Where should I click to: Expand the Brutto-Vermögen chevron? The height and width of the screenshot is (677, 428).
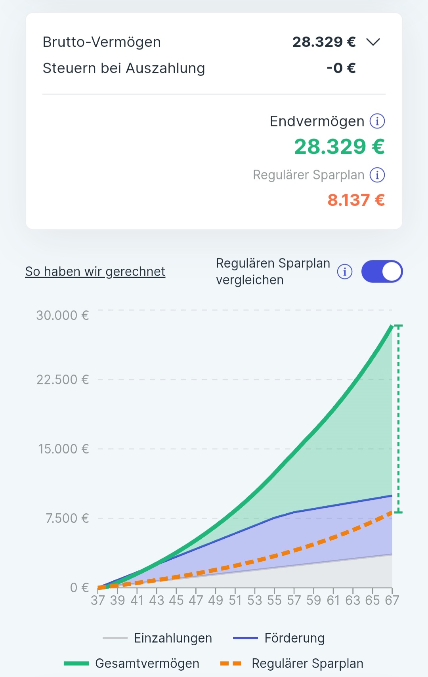[373, 42]
